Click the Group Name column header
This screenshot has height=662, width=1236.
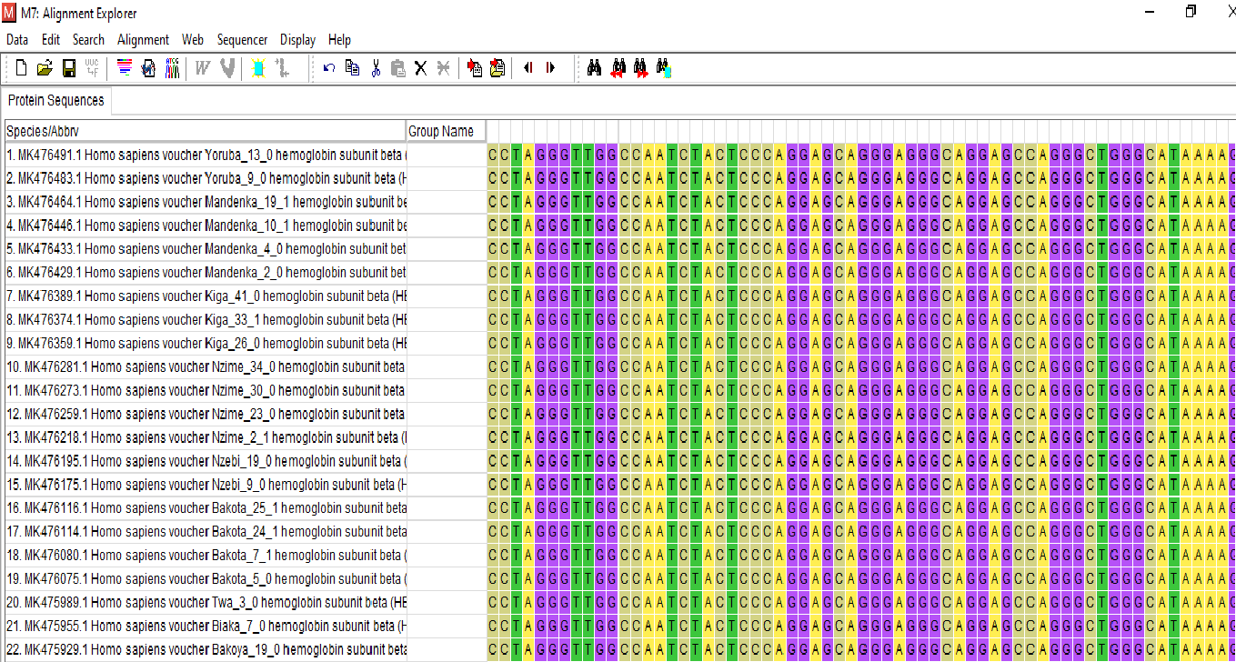point(447,131)
